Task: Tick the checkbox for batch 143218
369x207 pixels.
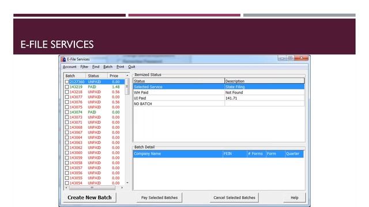Action: tap(67, 92)
